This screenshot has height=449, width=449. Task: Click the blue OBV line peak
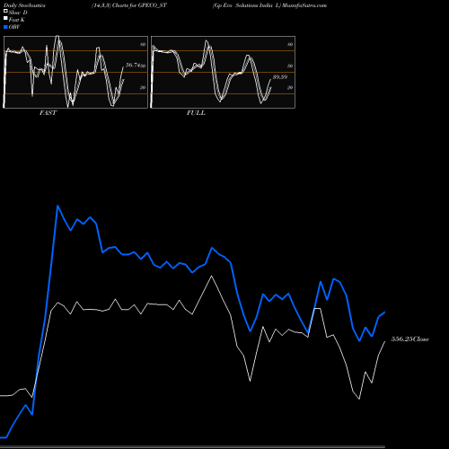click(57, 206)
